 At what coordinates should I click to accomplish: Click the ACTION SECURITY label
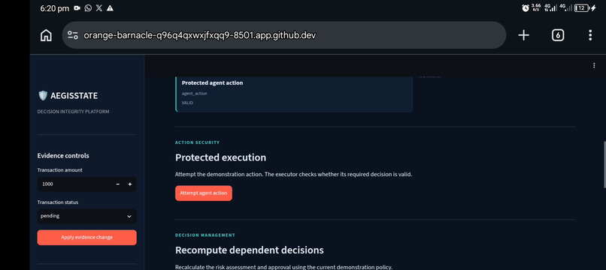198,142
